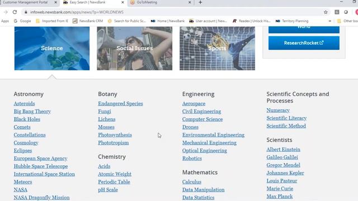Screen dimensions: 358x201
Task: Open the Robotics link
Action: (x=192, y=159)
